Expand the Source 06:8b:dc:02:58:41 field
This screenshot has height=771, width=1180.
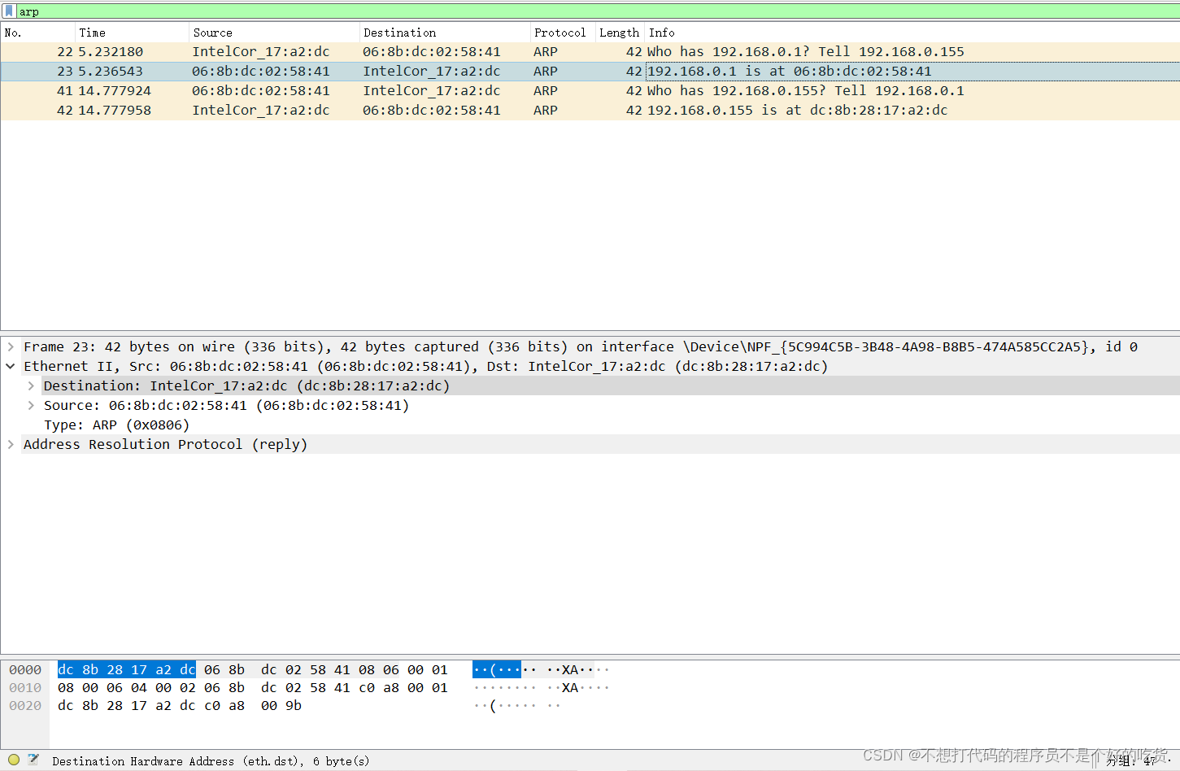coord(31,405)
